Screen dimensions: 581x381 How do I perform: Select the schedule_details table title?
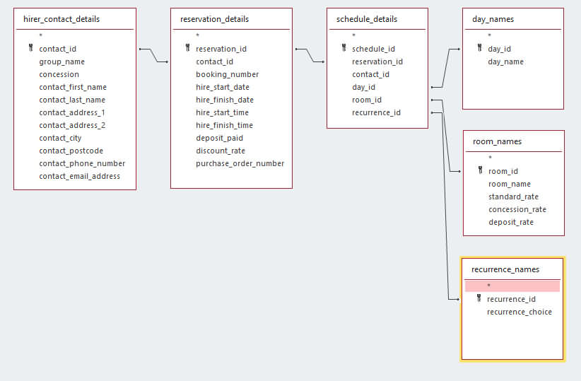click(367, 19)
